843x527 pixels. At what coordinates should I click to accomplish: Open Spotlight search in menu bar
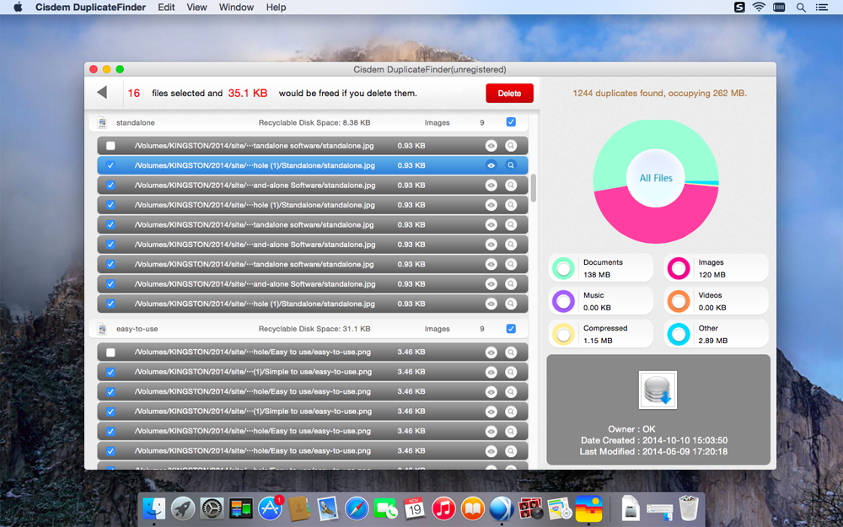pos(801,8)
